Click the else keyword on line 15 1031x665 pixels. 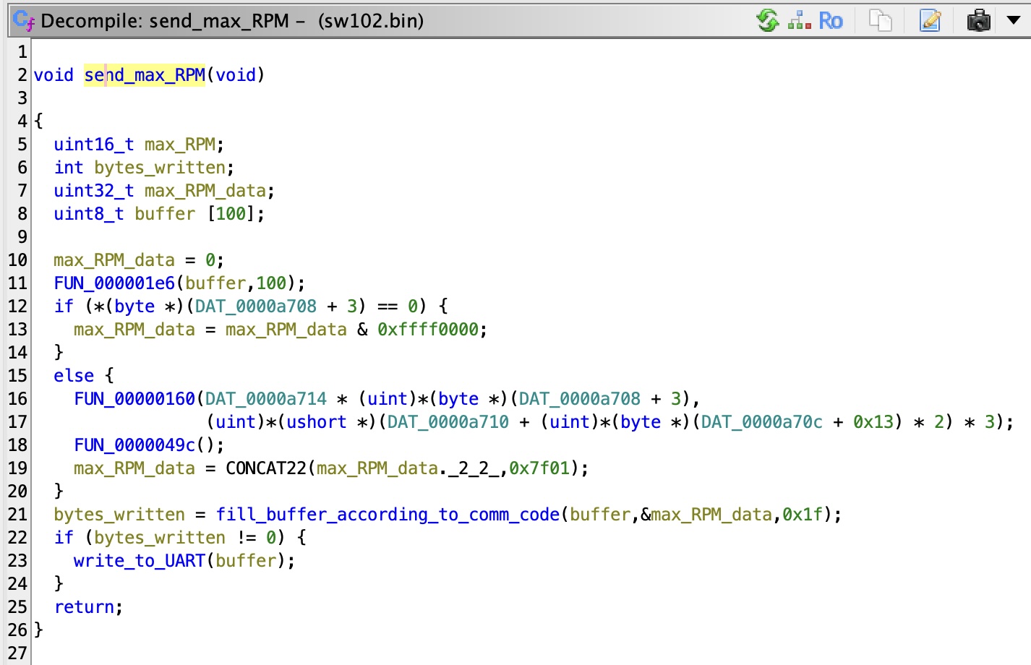coord(74,376)
